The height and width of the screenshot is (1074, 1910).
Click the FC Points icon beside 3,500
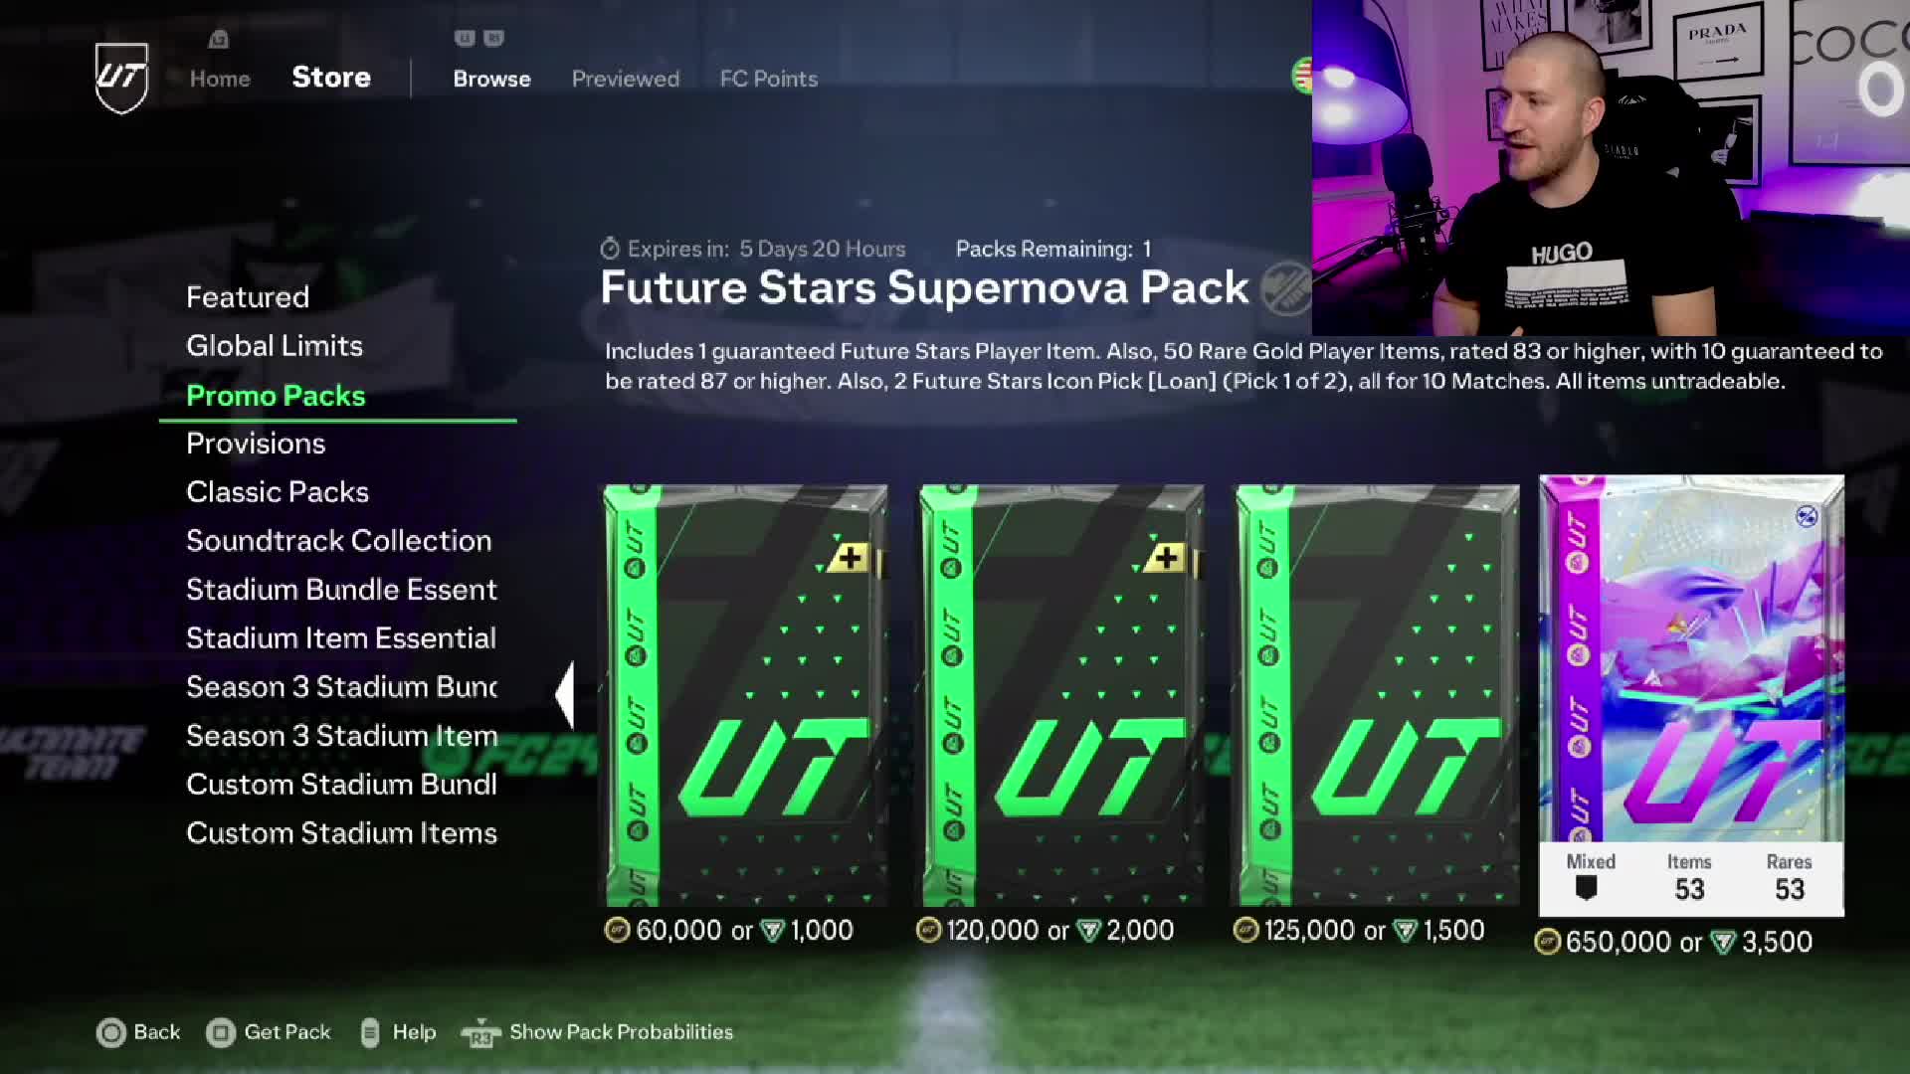point(1722,942)
